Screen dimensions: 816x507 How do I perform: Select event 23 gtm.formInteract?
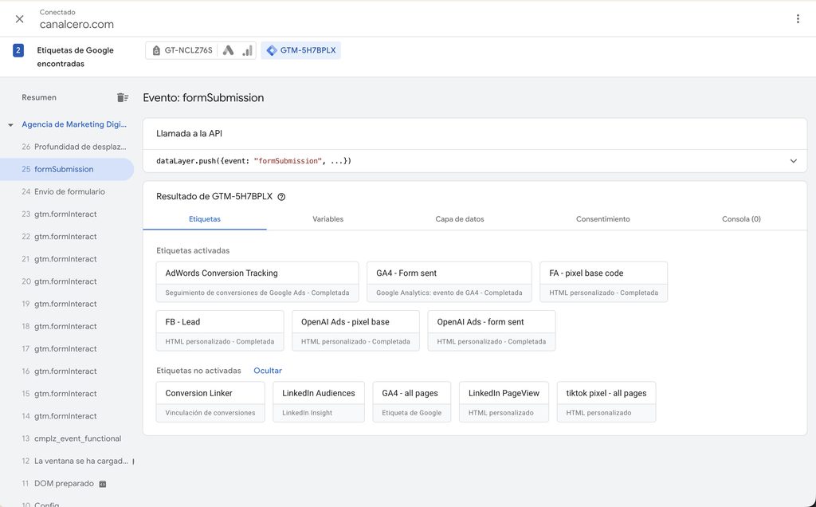67,214
